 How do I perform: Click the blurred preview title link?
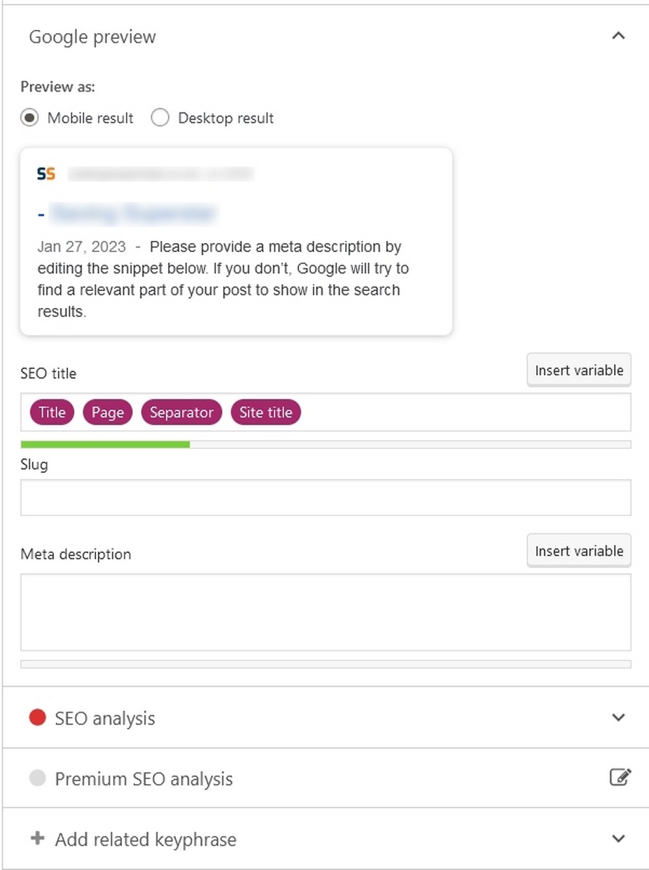point(133,213)
